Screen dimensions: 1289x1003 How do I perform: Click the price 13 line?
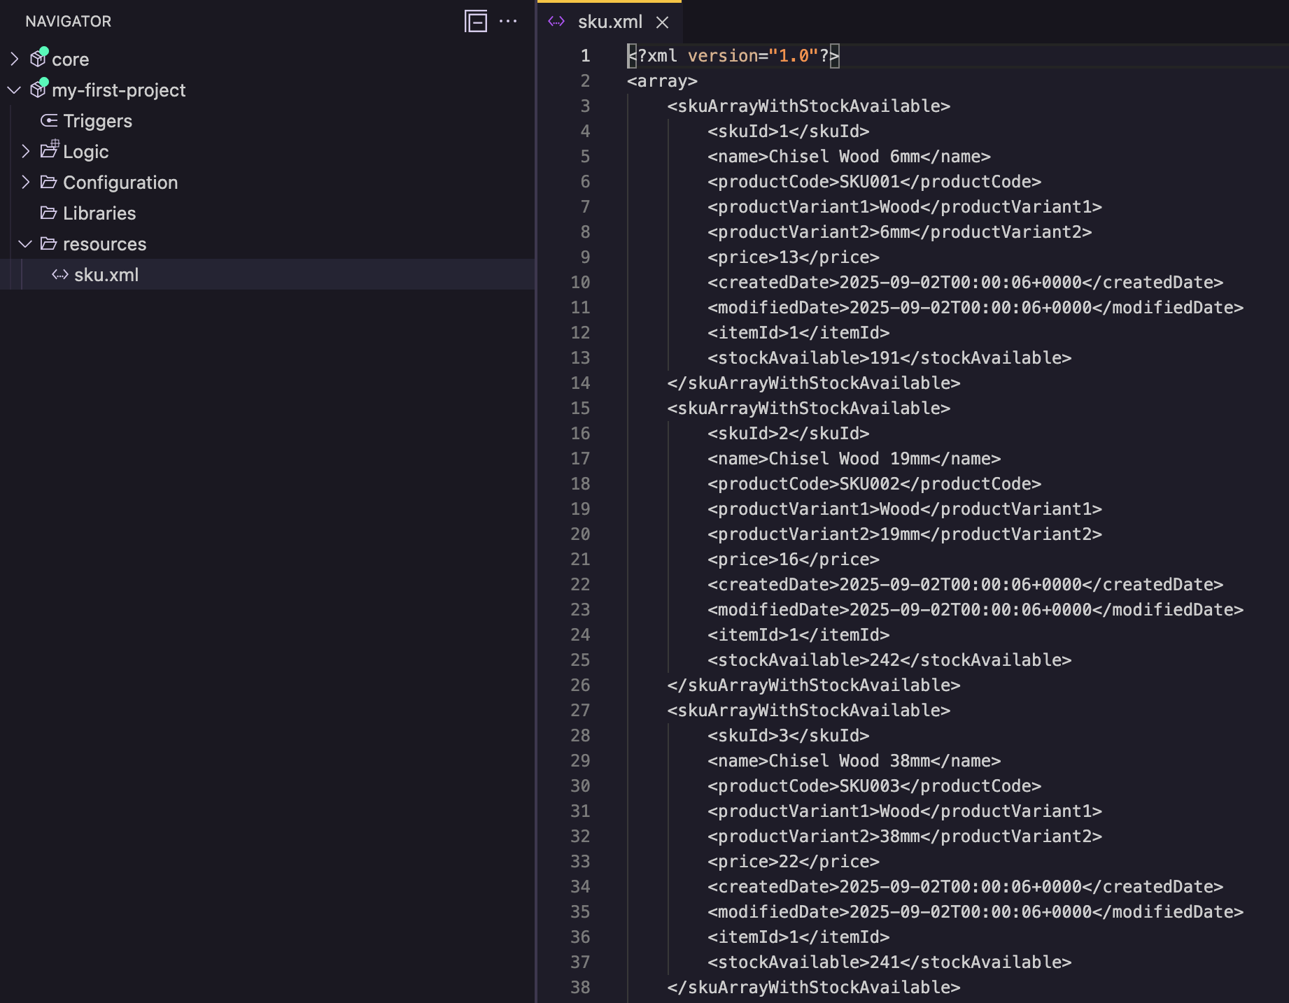coord(793,257)
